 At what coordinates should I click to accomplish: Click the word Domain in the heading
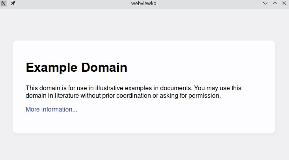tap(104, 67)
